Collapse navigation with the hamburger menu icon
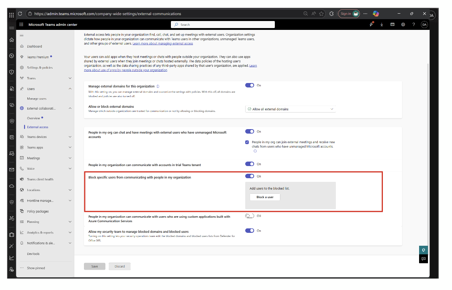 click(21, 35)
